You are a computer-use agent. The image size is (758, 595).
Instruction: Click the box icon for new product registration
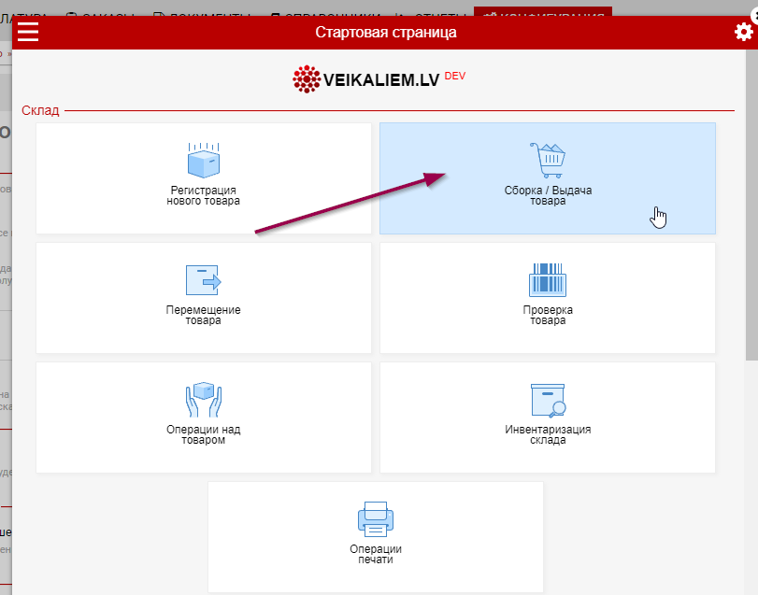pyautogui.click(x=203, y=161)
